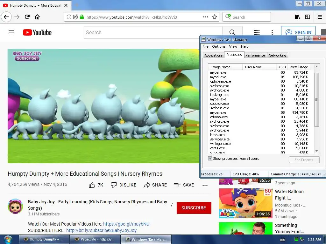Open the YouTube guide hamburger menu
The width and height of the screenshot is (326, 244).
tap(11, 32)
